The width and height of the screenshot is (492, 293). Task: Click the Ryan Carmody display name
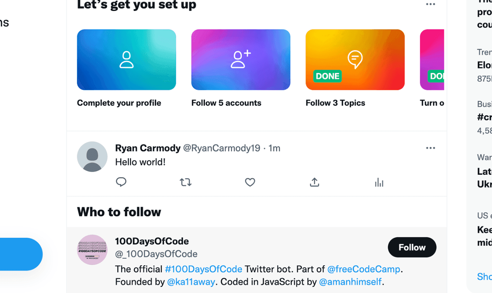click(148, 148)
